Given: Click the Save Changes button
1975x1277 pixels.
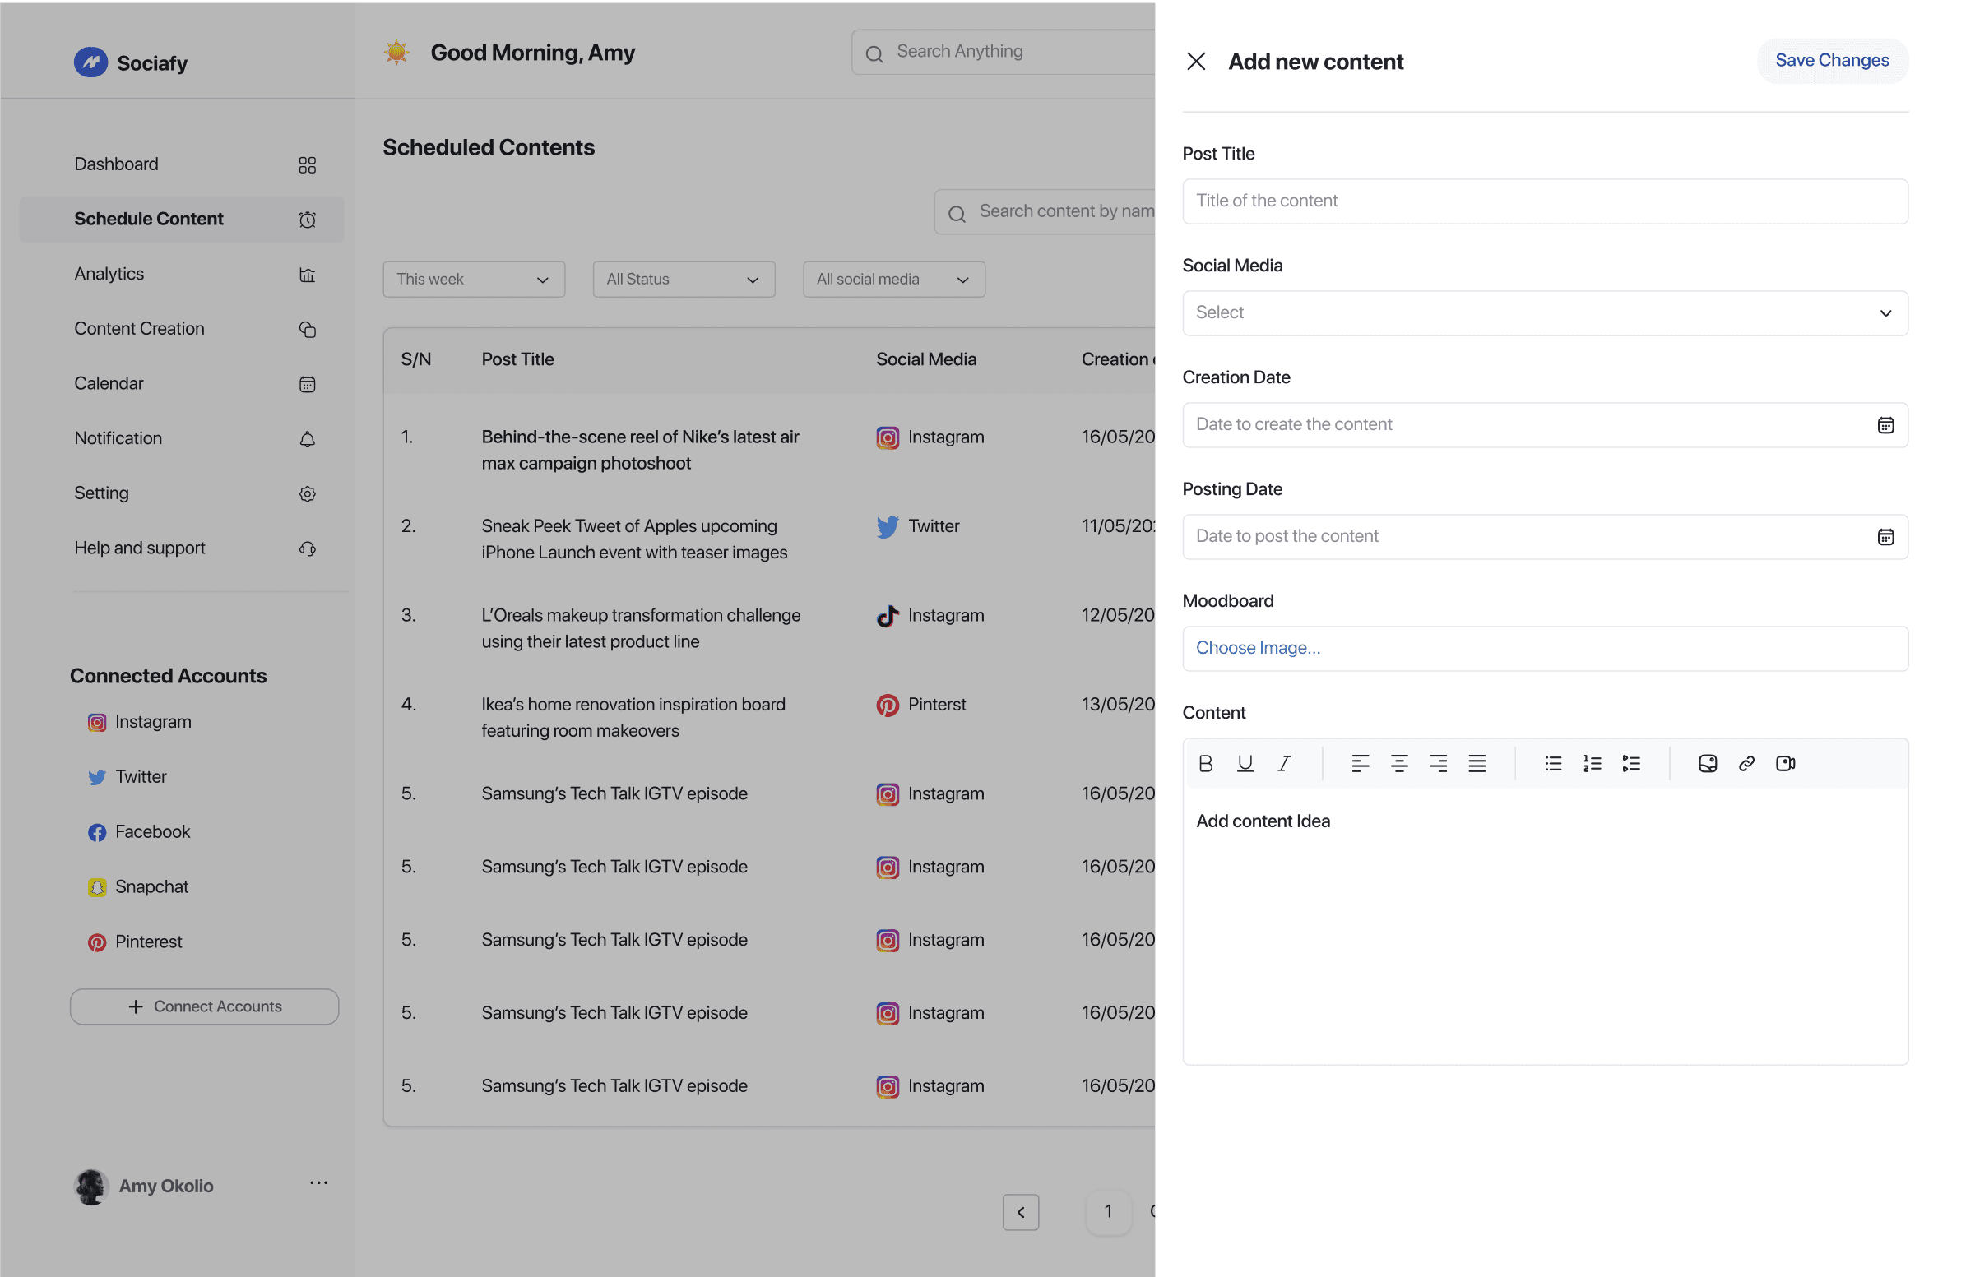Looking at the screenshot, I should point(1832,61).
